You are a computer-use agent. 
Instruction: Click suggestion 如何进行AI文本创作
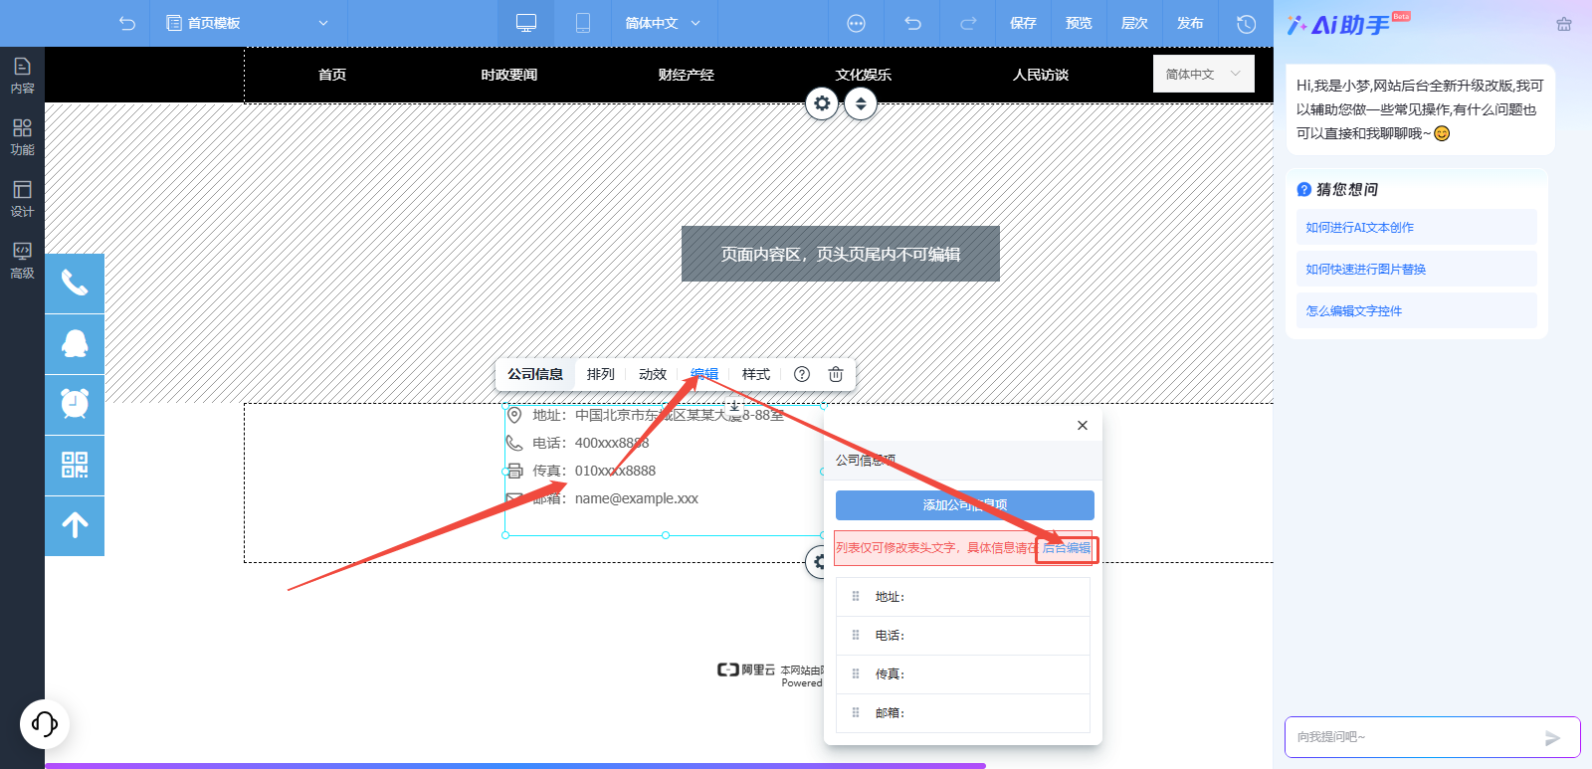[x=1417, y=227]
